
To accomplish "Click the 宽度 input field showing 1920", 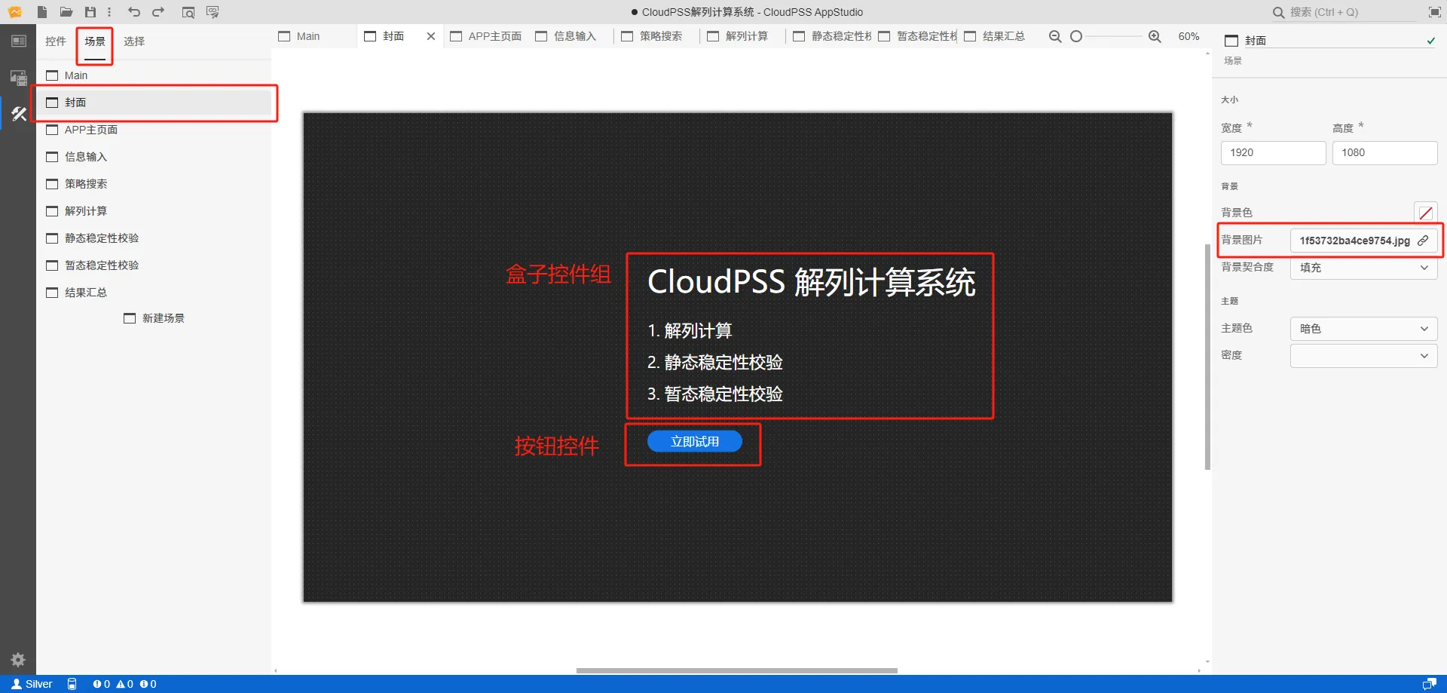I will (1273, 153).
